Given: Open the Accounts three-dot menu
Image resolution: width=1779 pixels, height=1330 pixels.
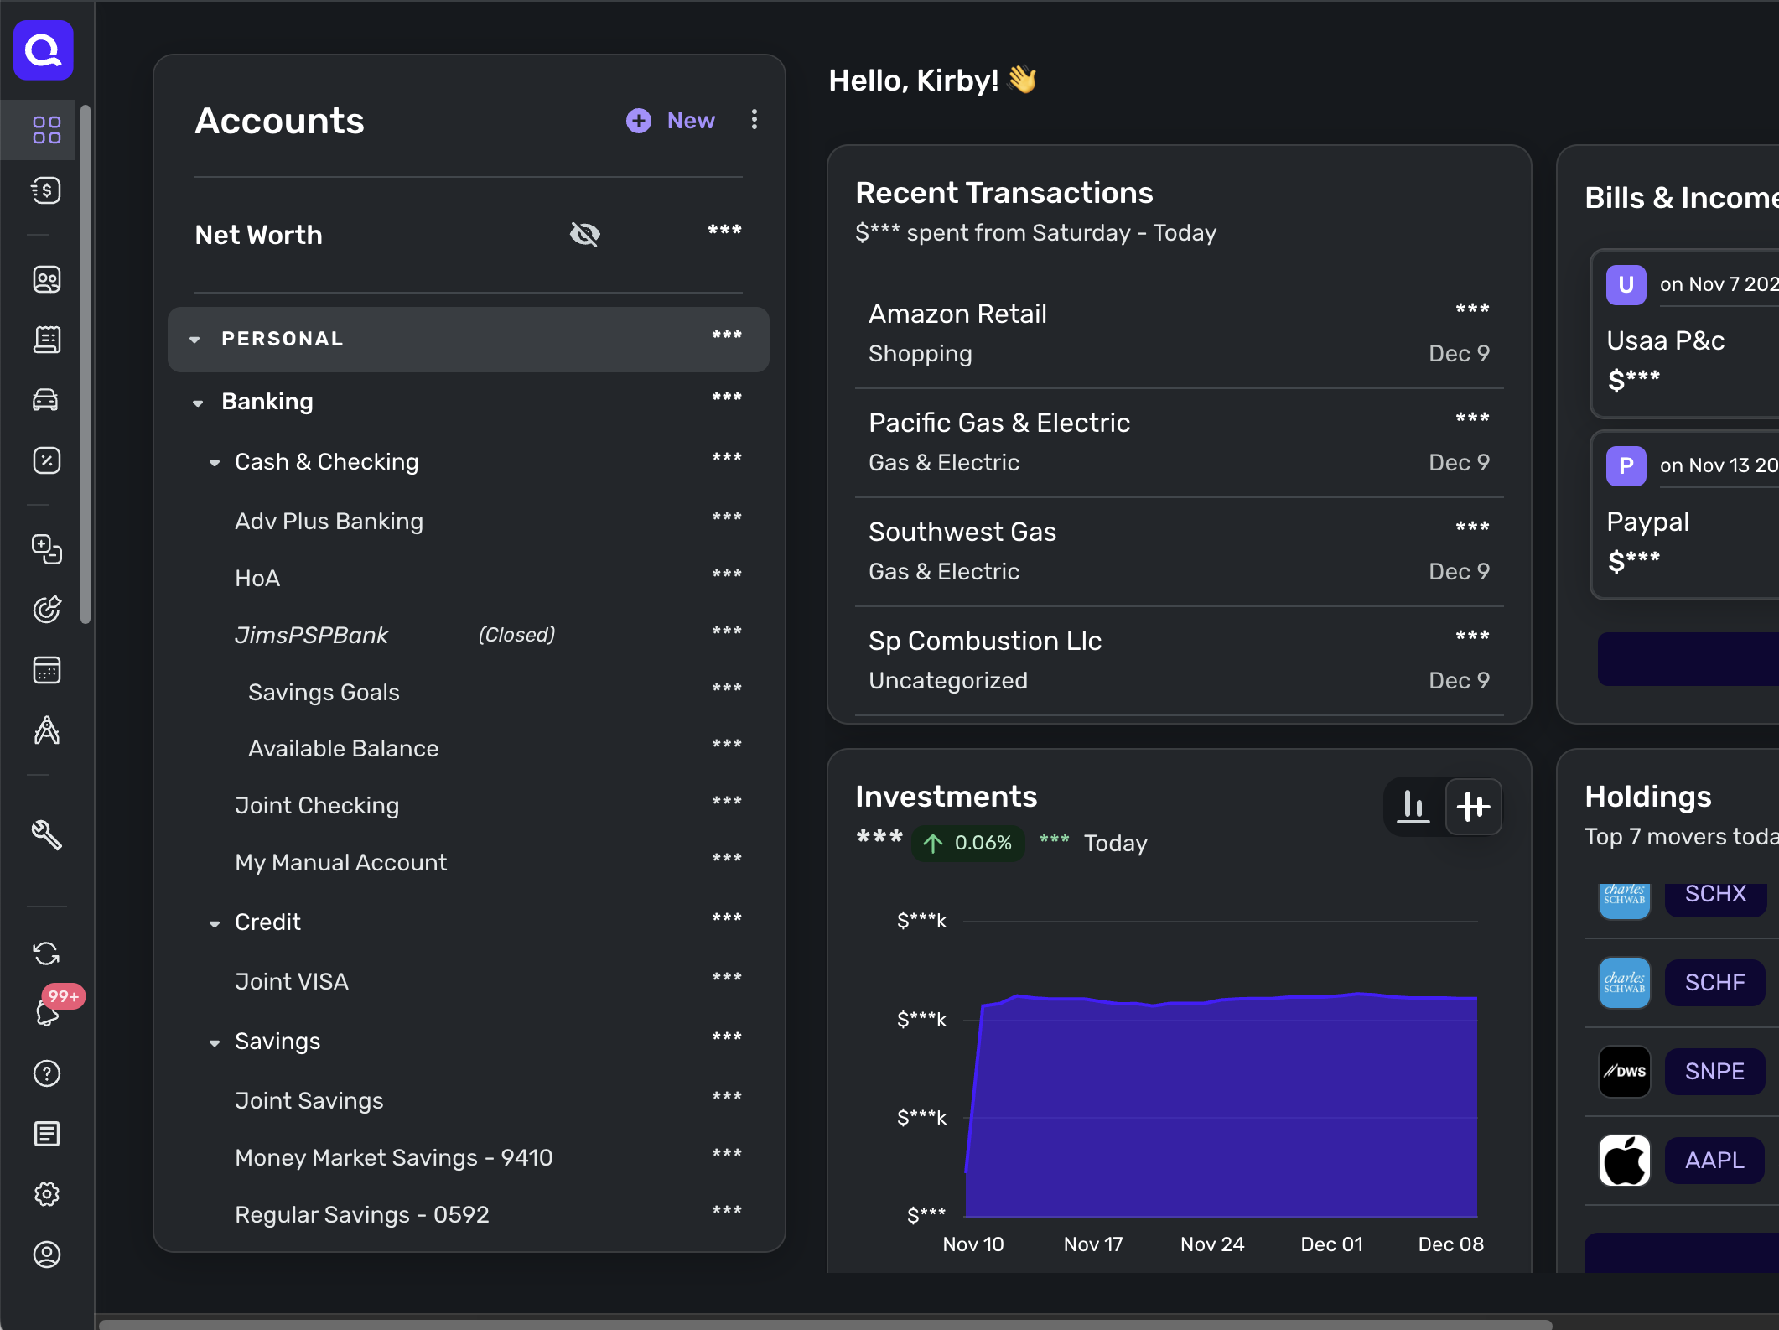Looking at the screenshot, I should click(x=755, y=120).
